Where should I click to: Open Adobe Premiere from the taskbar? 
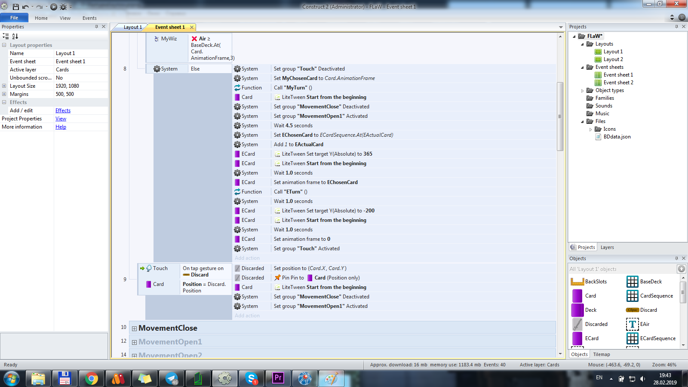278,378
